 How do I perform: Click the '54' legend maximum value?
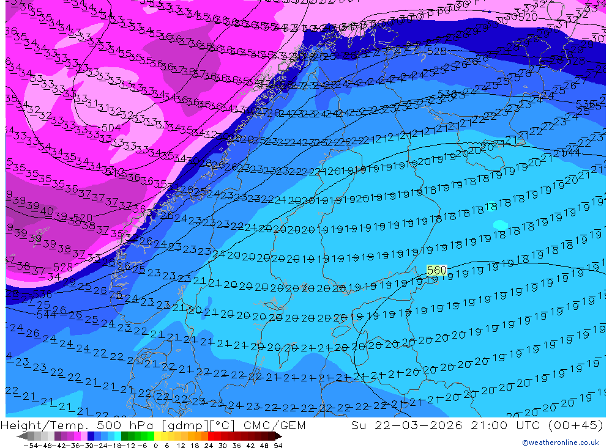click(278, 446)
